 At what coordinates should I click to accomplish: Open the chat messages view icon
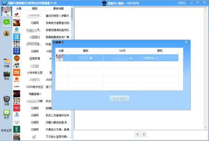pos(6,22)
